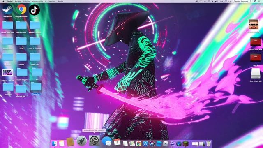Screen dimensions: 263x148
Task: Open the Ayuda menu
Action: (60, 1)
